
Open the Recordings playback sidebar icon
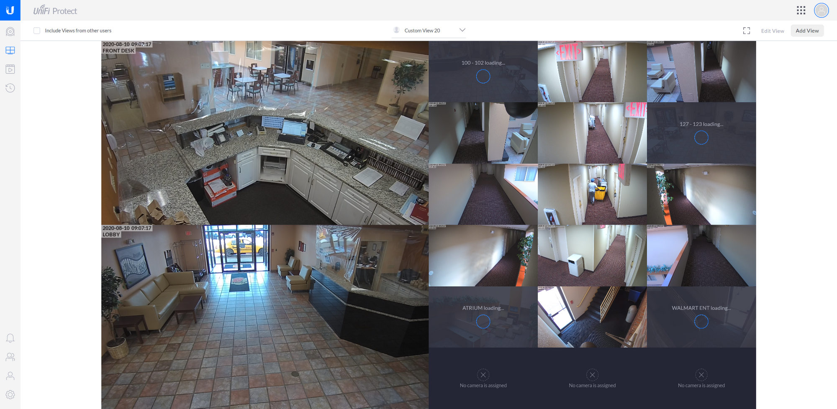click(x=10, y=69)
